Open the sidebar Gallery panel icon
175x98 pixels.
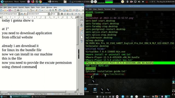82,29
